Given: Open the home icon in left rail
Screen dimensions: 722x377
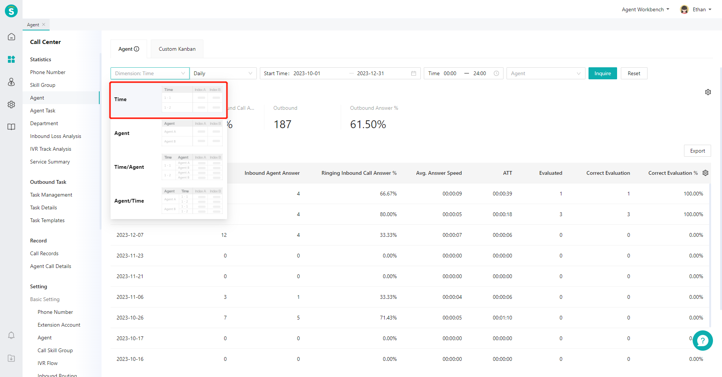Looking at the screenshot, I should pos(11,37).
